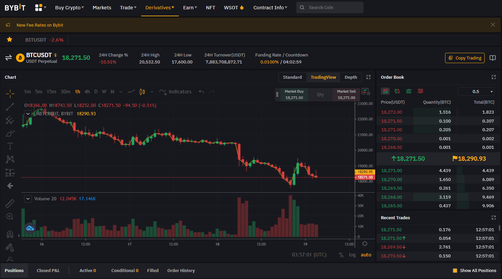Toggle log scale on chart
502x279 pixels.
(352, 255)
